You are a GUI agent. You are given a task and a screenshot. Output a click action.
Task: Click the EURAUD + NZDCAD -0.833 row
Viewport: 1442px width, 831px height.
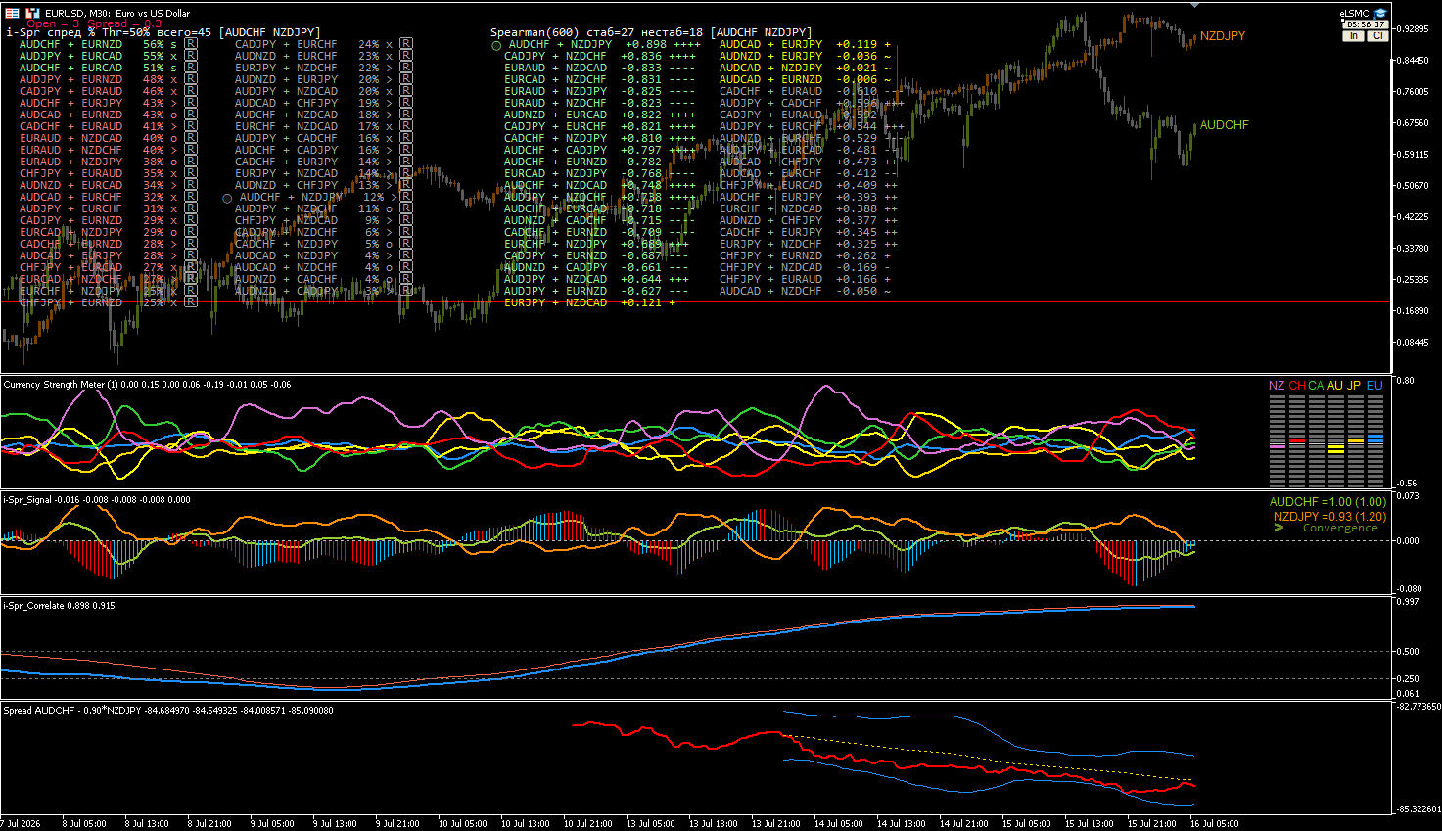tap(600, 68)
